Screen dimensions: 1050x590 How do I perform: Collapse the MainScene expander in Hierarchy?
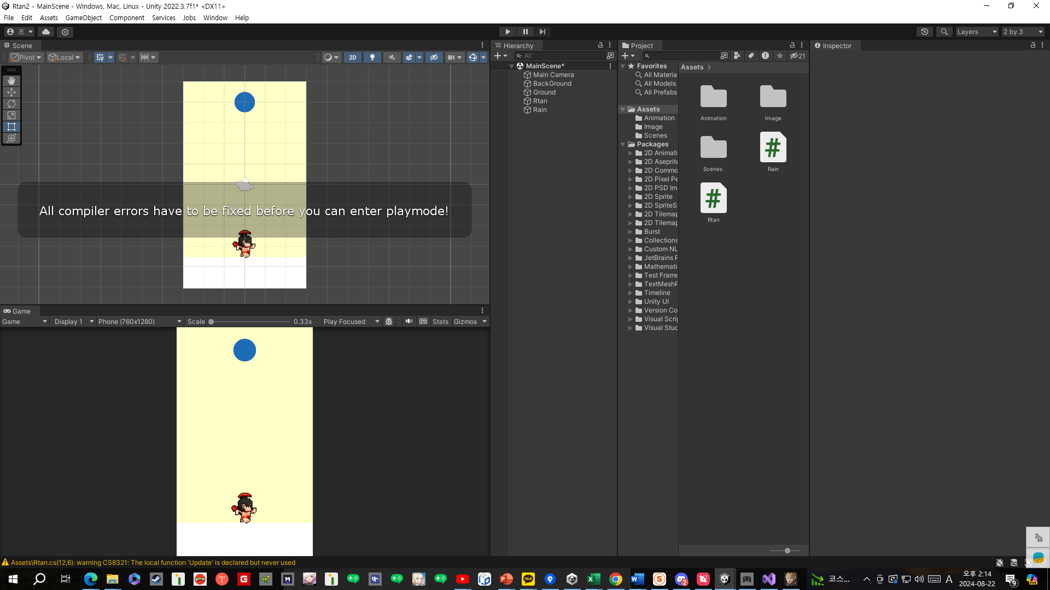coord(512,66)
